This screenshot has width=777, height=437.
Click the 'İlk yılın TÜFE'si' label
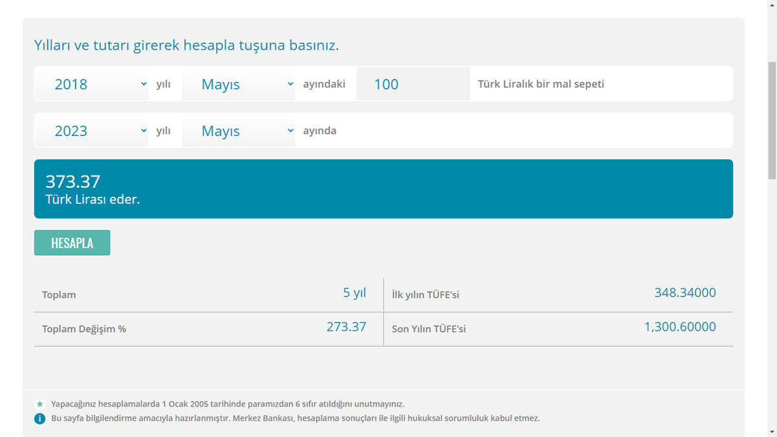(x=425, y=295)
